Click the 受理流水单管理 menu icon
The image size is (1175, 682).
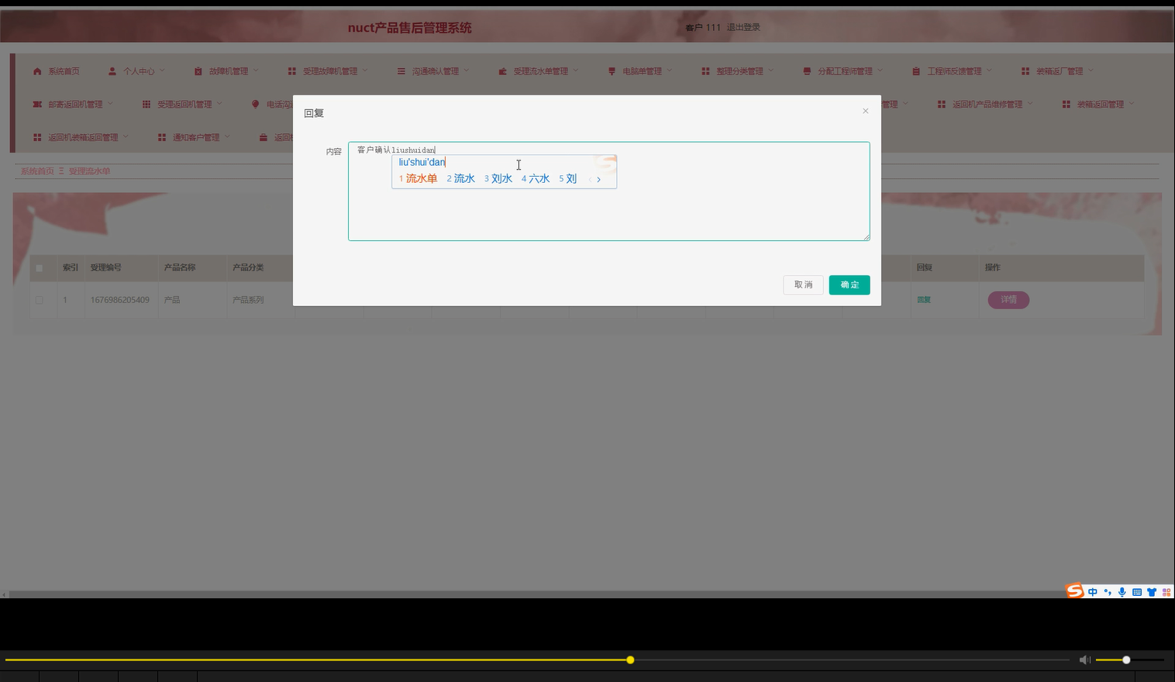[502, 71]
